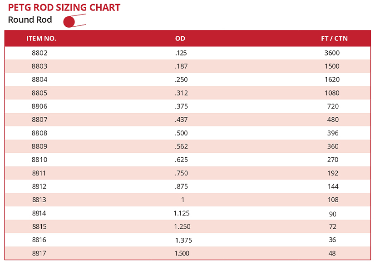Screen dimensions: 375x265
Task: Click the PETG Rod Sizing Chart title
Action: coord(64,8)
